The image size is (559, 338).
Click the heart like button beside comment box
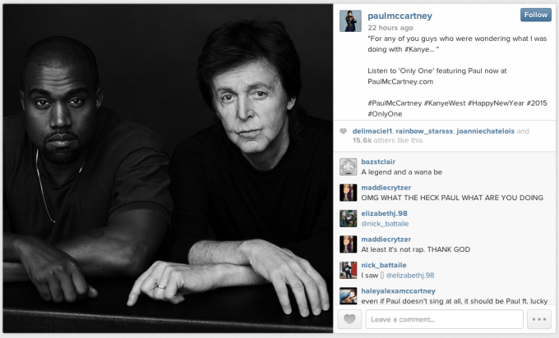tap(349, 319)
